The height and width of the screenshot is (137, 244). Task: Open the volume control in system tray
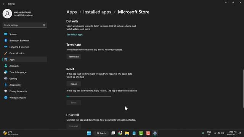219,133
